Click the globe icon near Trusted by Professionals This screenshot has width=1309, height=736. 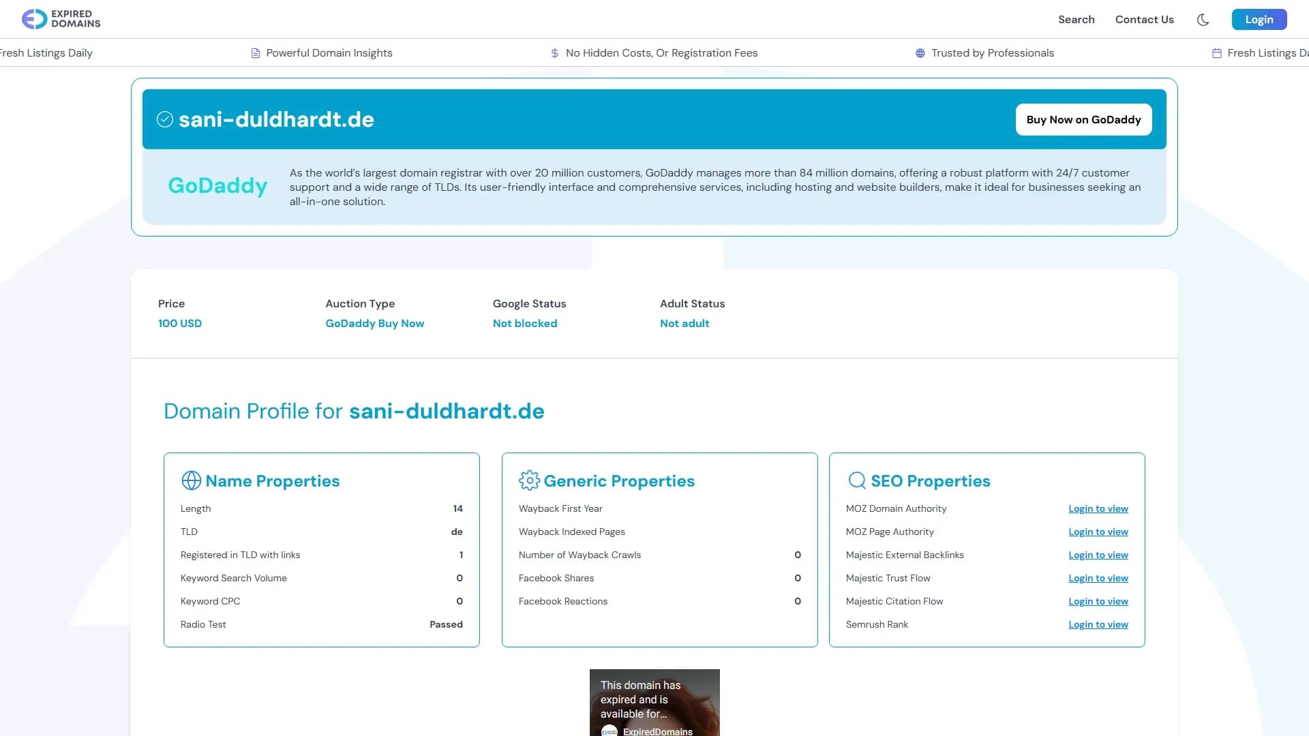tap(919, 52)
